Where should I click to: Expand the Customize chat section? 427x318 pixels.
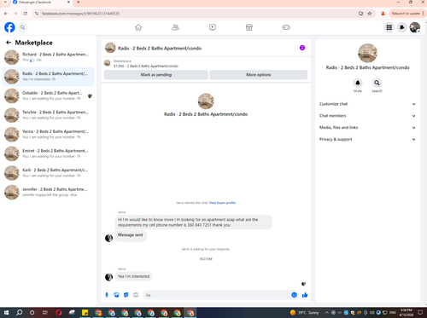367,104
